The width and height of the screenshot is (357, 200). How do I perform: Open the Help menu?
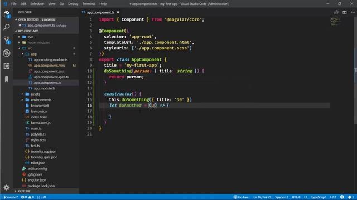(x=103, y=4)
